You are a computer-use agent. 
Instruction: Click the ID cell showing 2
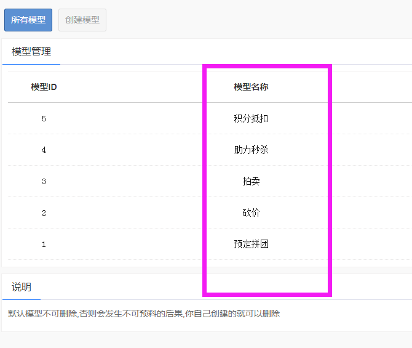(44, 212)
